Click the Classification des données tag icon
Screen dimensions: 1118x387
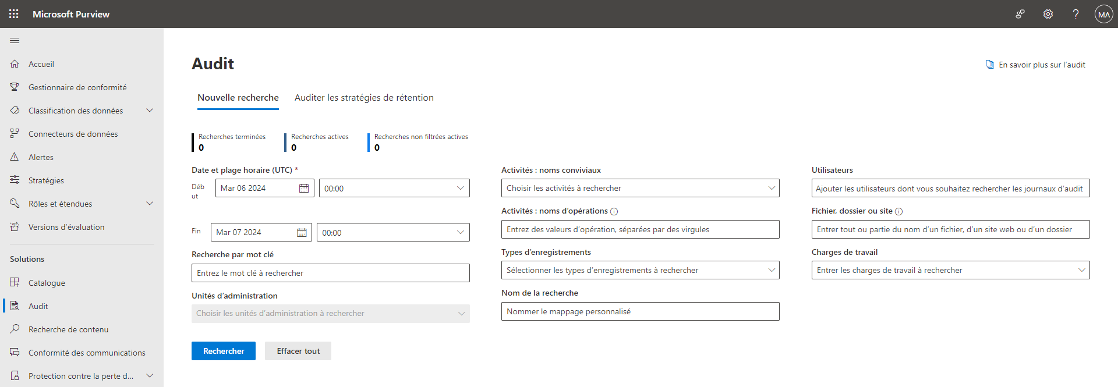(x=15, y=111)
